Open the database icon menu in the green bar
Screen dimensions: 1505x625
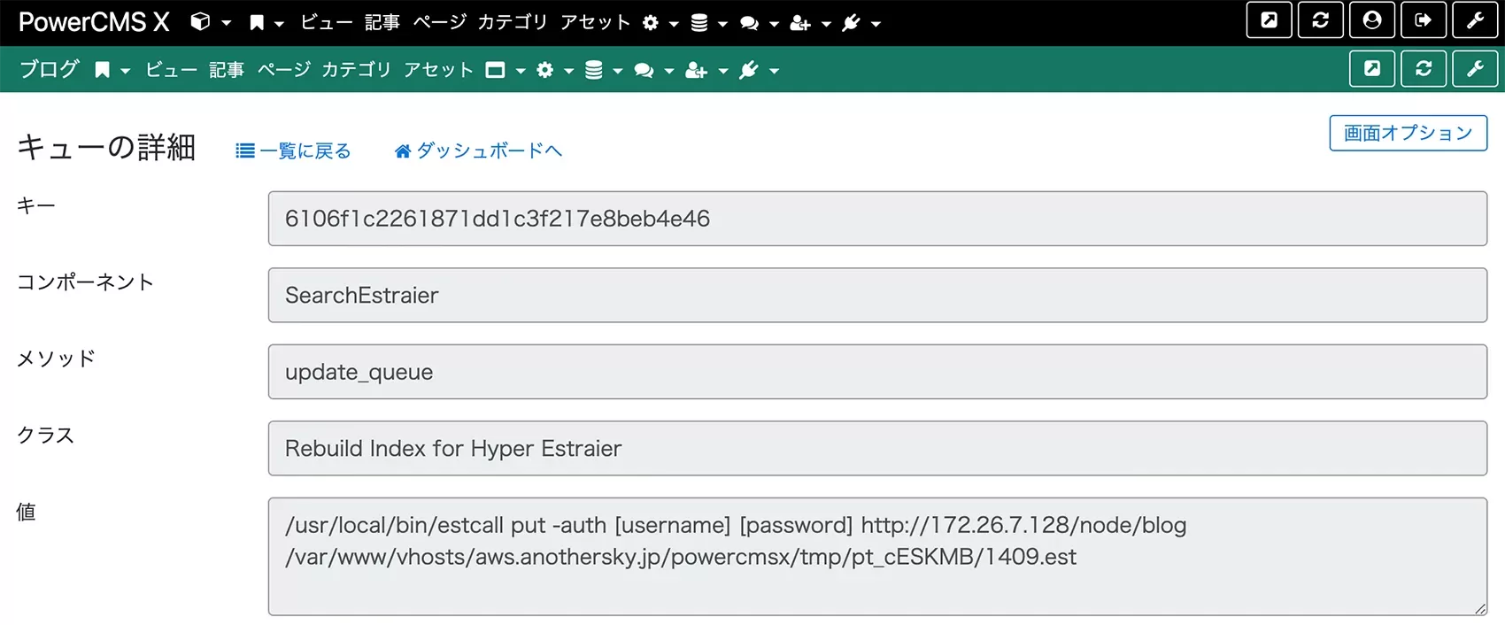(594, 70)
